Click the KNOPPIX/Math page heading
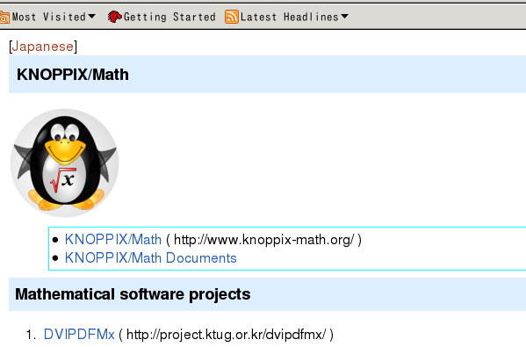The width and height of the screenshot is (526, 347). coord(73,75)
